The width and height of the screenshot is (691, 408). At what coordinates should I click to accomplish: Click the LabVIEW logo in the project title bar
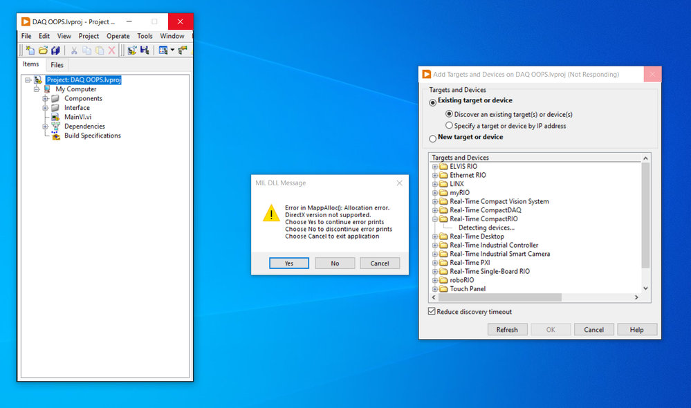[26, 21]
